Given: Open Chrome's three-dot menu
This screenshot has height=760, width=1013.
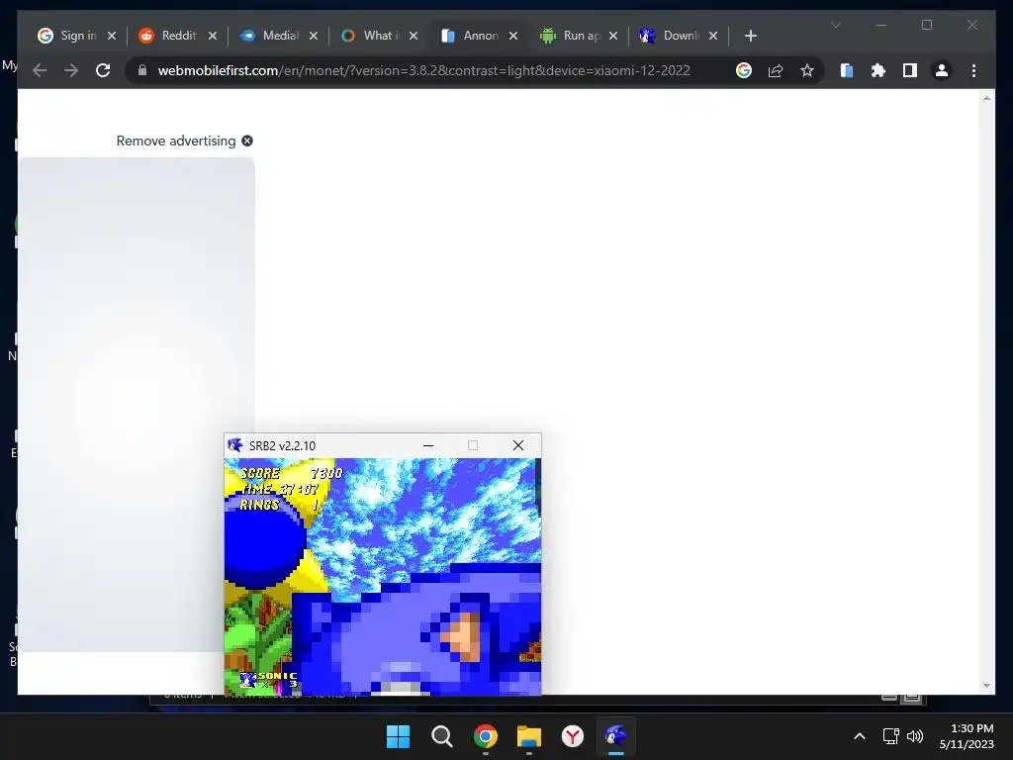Looking at the screenshot, I should pyautogui.click(x=973, y=70).
